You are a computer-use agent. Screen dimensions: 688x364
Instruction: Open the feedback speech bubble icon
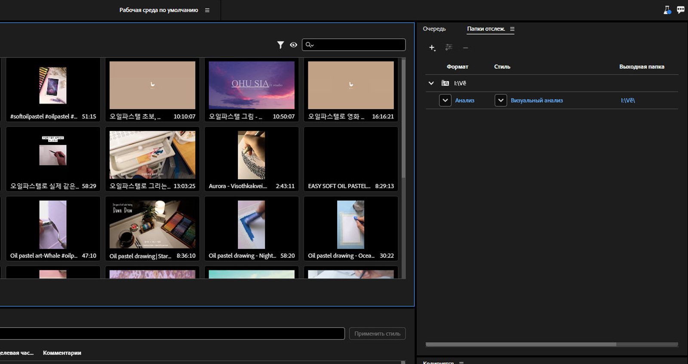click(680, 10)
